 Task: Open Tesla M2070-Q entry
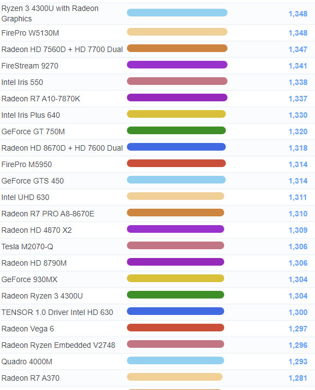[27, 246]
